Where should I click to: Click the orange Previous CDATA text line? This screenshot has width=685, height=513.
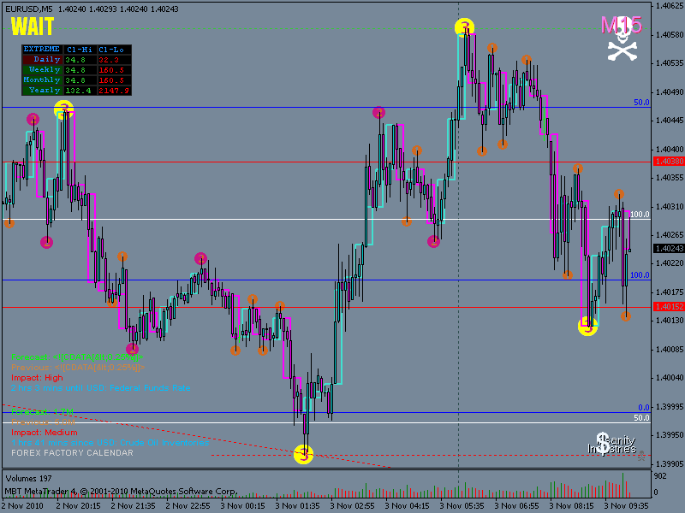78,368
